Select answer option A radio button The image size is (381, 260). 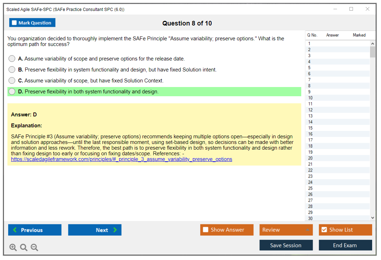coord(12,59)
